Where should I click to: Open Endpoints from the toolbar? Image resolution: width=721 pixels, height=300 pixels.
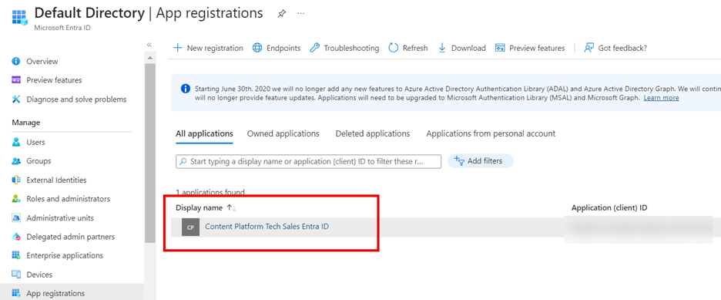click(277, 48)
